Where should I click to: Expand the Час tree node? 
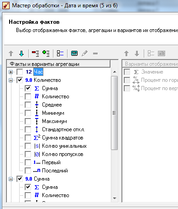click(x=10, y=72)
